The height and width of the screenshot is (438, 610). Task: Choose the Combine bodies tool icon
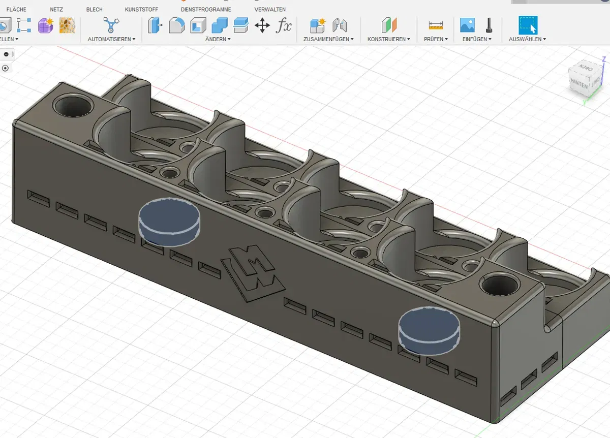[220, 25]
